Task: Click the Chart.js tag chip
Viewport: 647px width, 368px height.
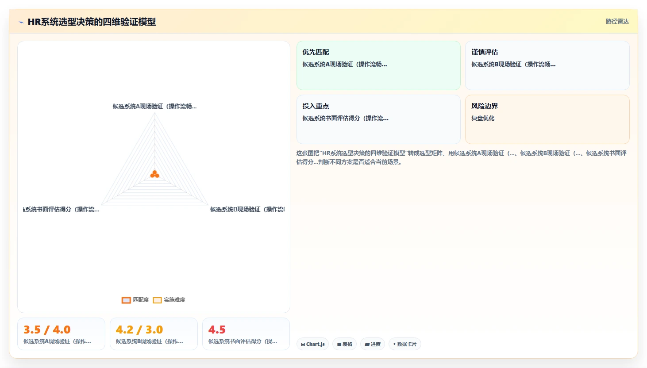Action: 312,344
